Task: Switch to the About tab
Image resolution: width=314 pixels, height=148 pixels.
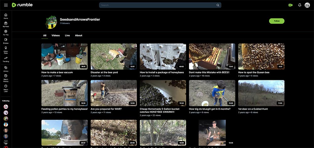Action: pyautogui.click(x=78, y=35)
